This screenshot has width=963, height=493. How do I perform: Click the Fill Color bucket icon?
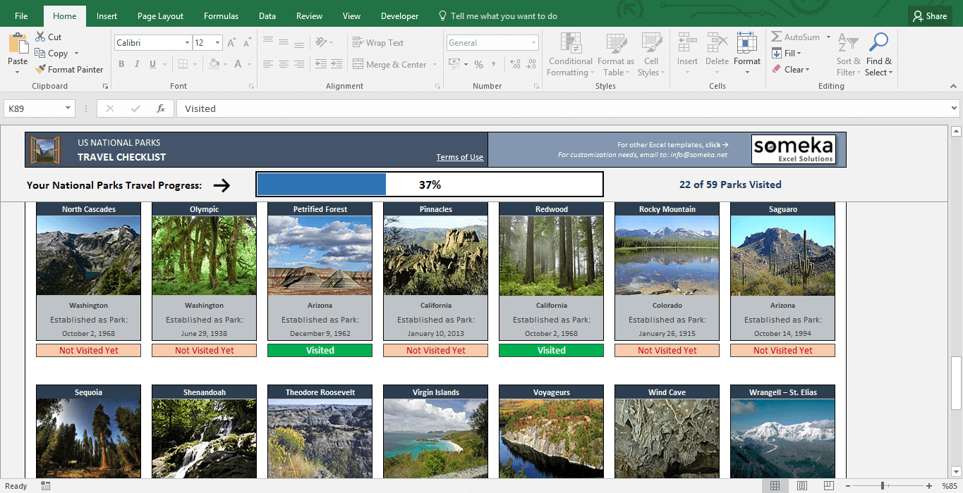(x=214, y=65)
